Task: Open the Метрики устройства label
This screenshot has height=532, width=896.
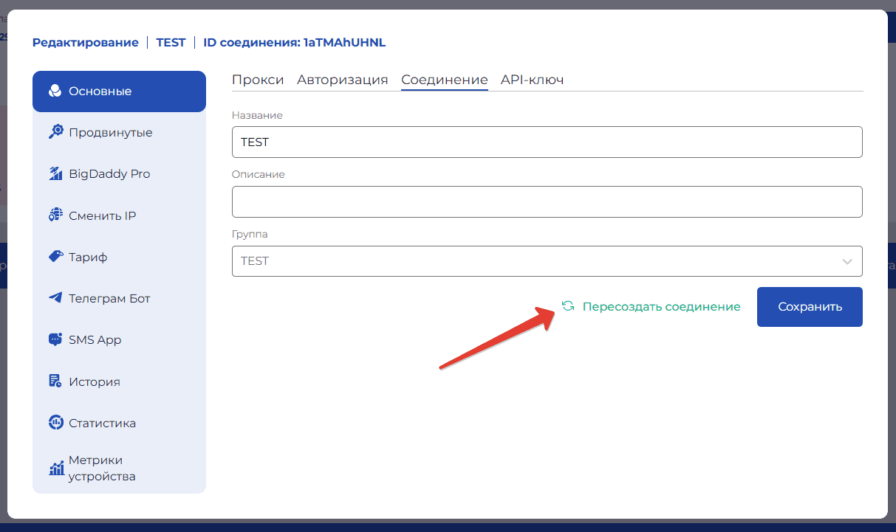Action: click(102, 469)
